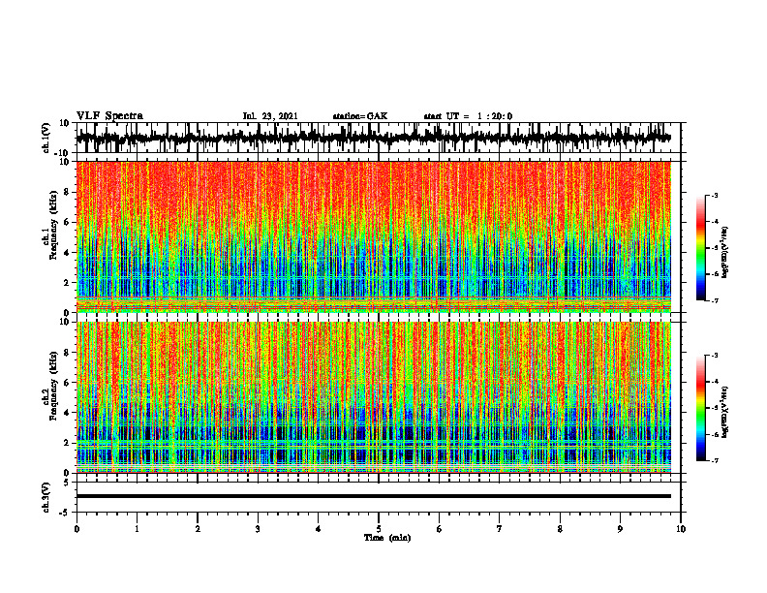Image resolution: width=767 pixels, height=593 pixels.
Task: Click the ch.1 color bar log(PSD) label
Action: 725,253
